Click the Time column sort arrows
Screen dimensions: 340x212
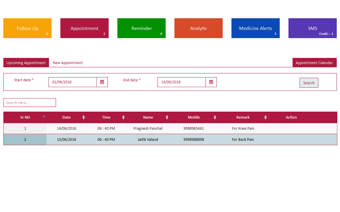123,117
